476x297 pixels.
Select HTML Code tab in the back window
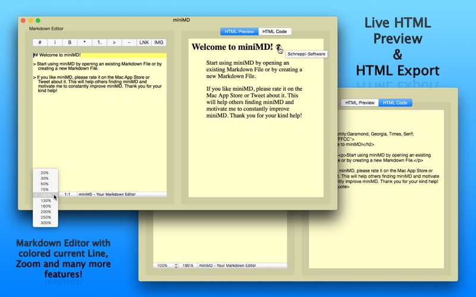tap(395, 103)
